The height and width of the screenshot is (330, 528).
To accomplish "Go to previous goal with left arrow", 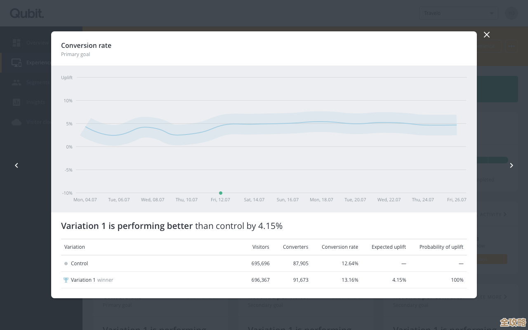I will (16, 165).
